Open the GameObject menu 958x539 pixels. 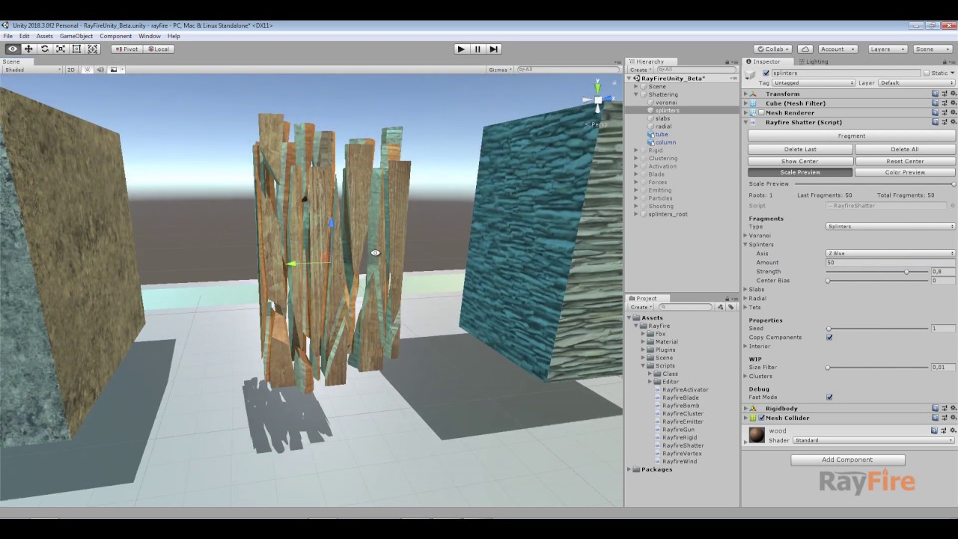point(76,36)
